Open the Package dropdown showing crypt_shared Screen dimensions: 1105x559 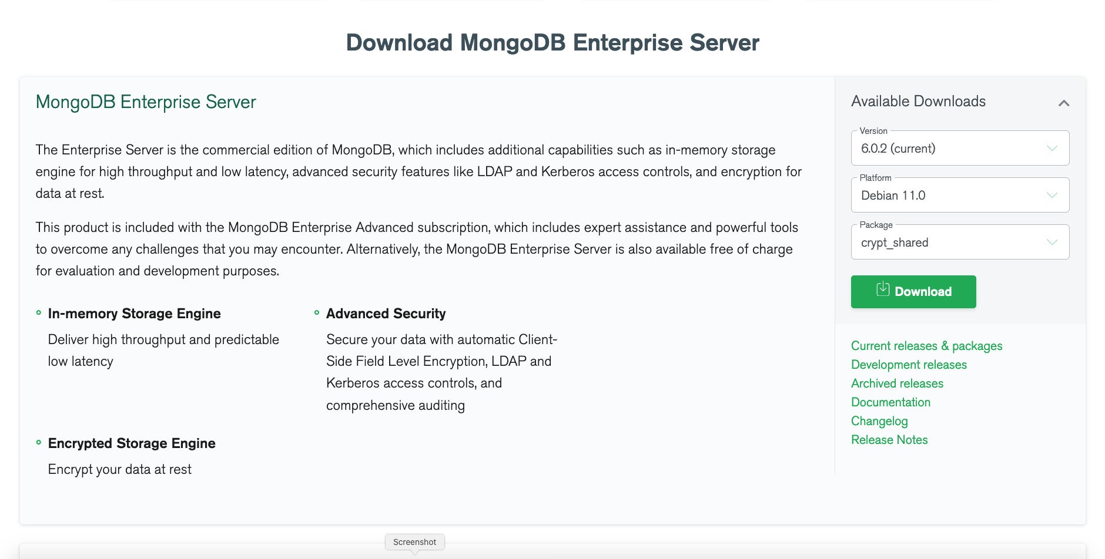[960, 242]
